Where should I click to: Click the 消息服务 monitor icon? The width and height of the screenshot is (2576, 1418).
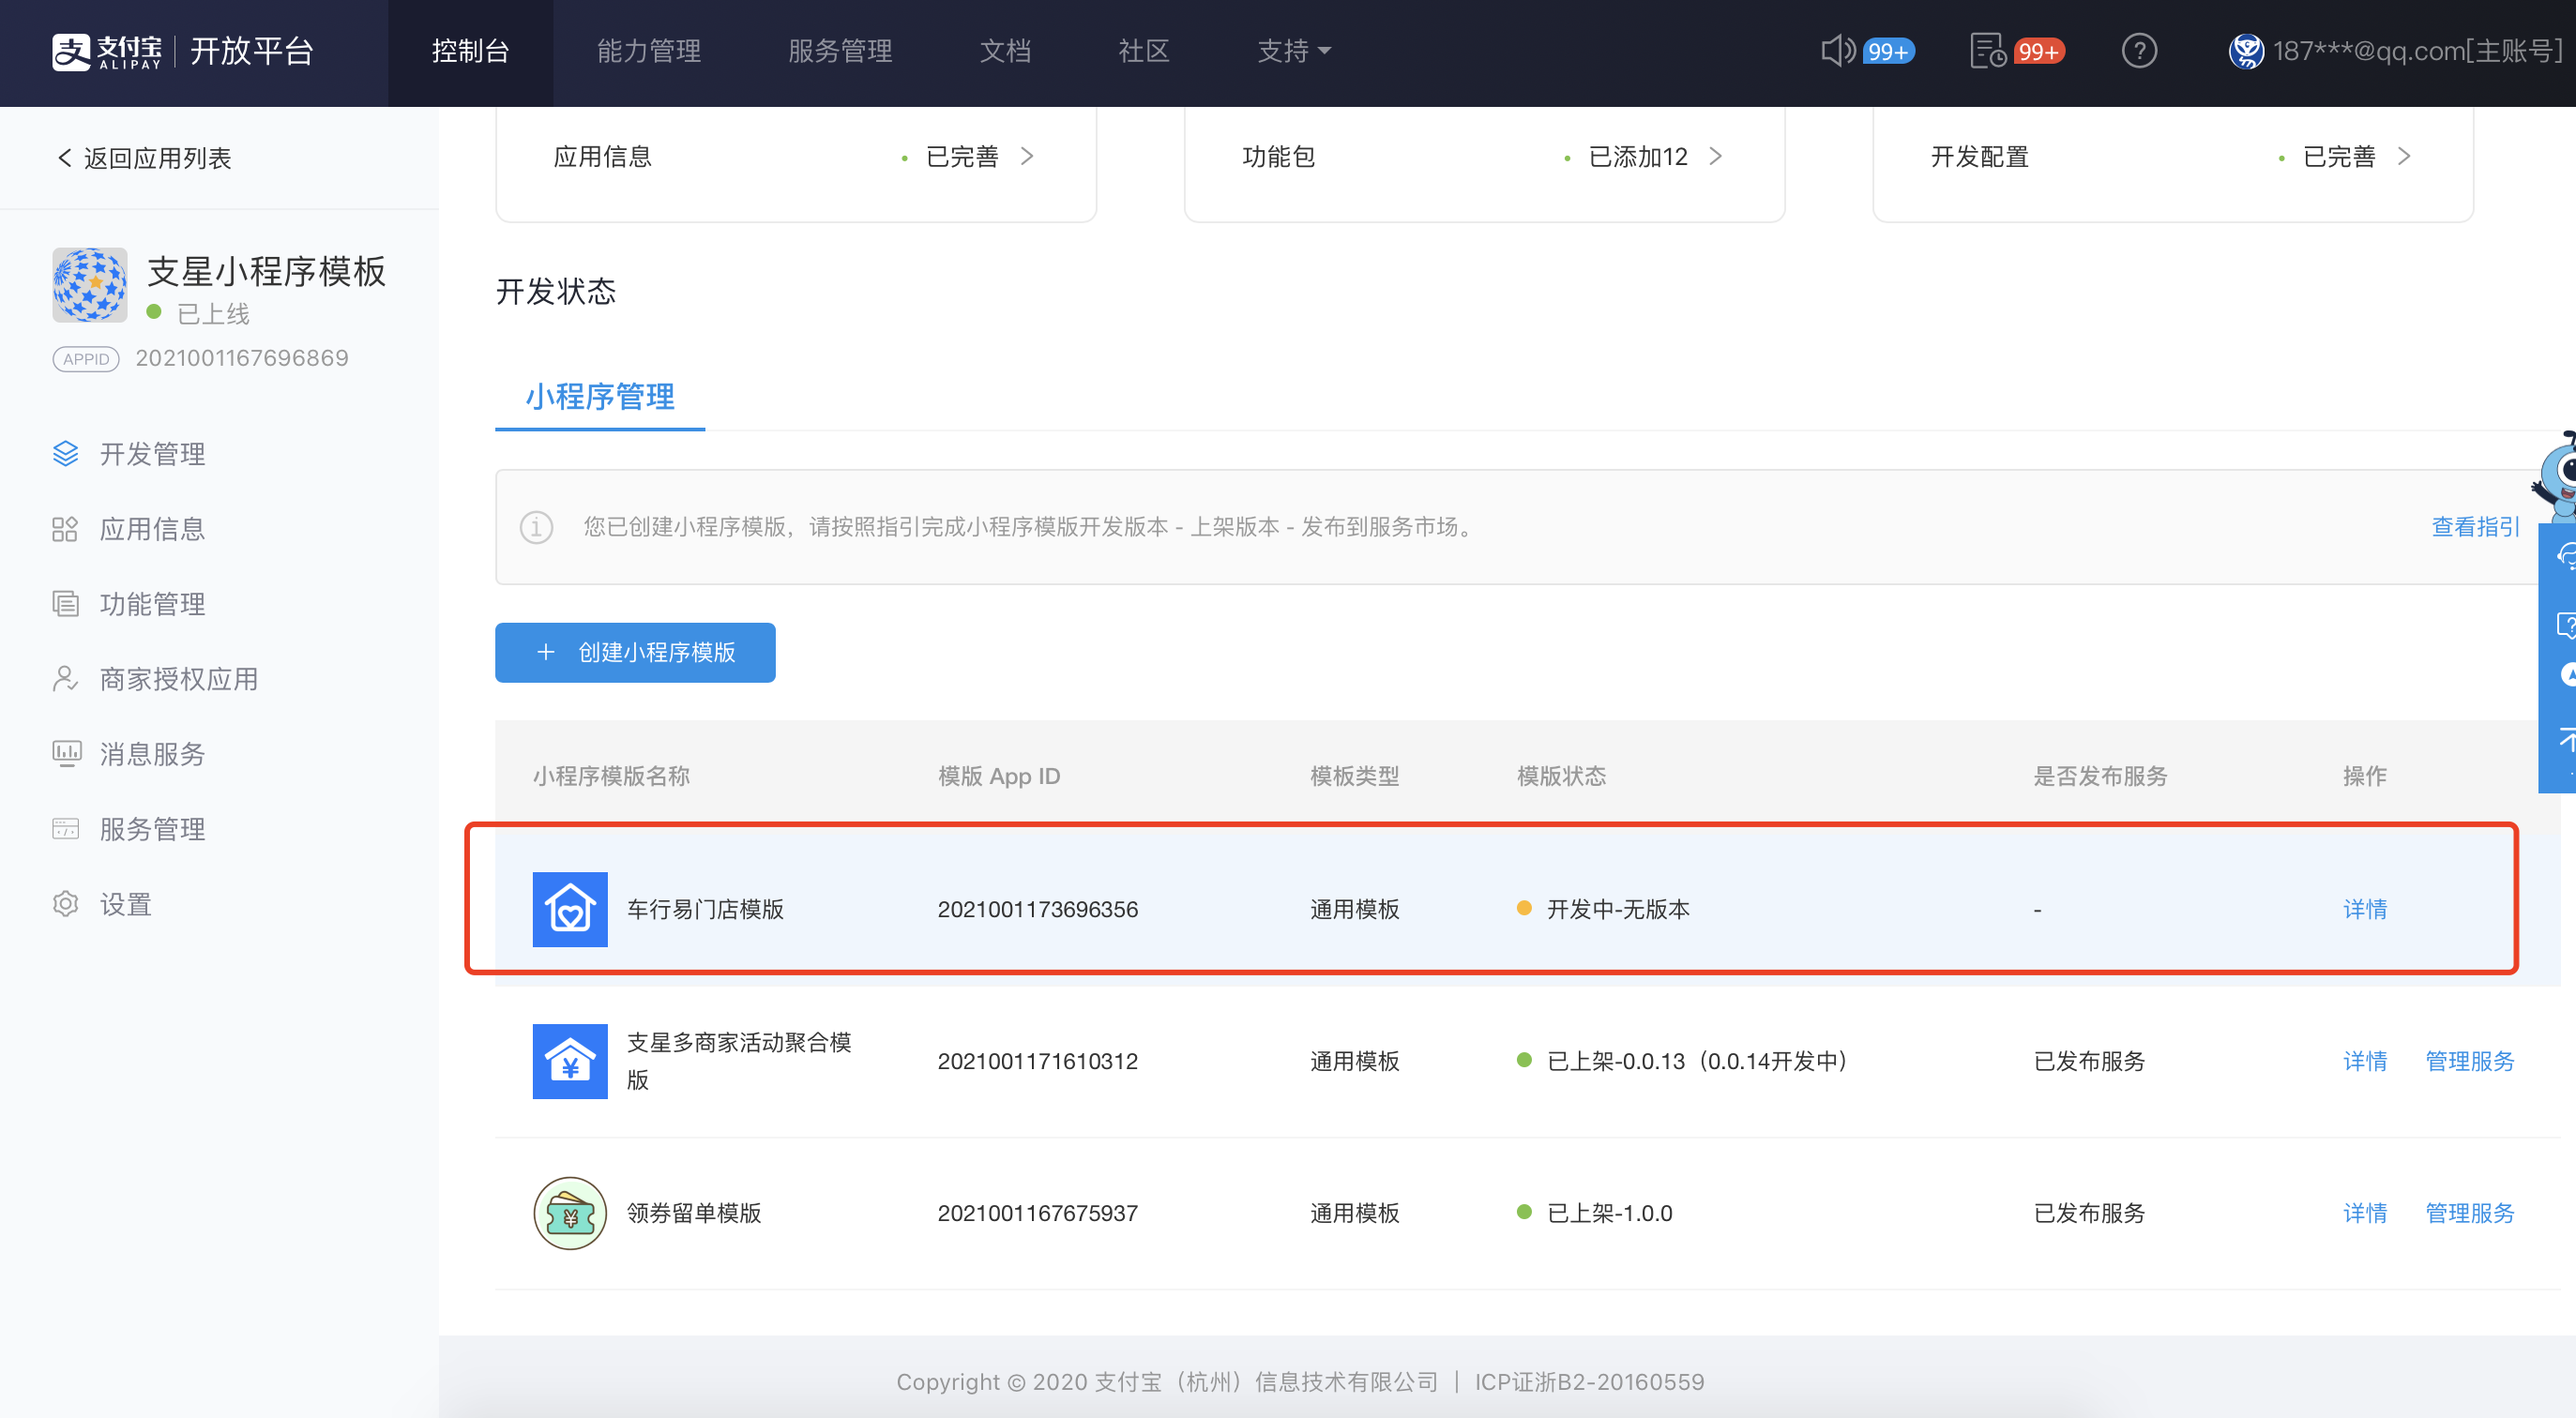point(66,754)
